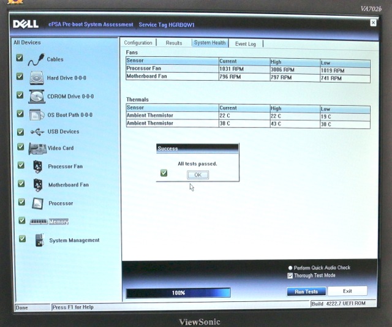
Task: Select the System Health tab
Action: tap(209, 43)
